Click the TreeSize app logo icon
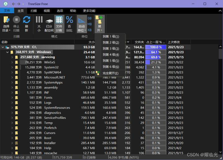 6,4
